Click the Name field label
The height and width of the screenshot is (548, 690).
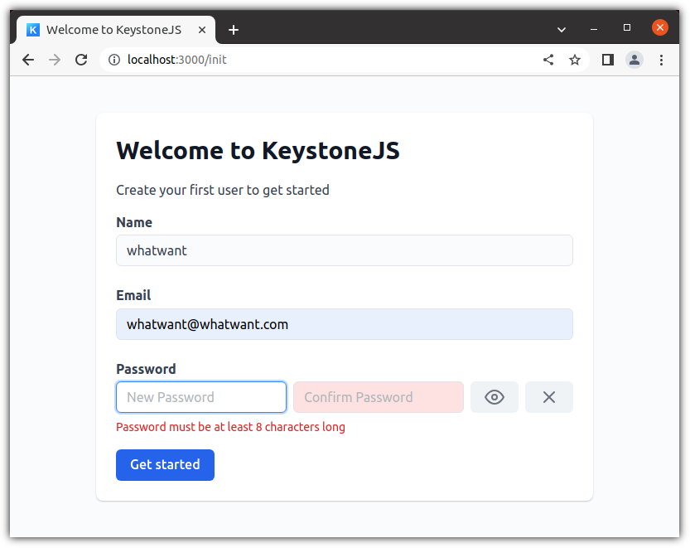coord(134,222)
